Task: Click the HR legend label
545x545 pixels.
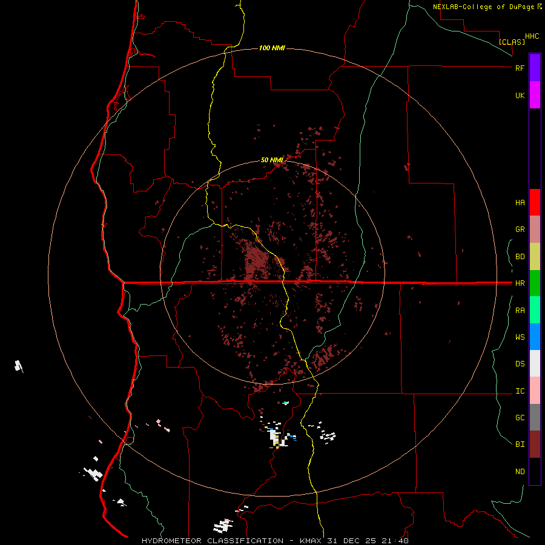Action: click(x=520, y=283)
